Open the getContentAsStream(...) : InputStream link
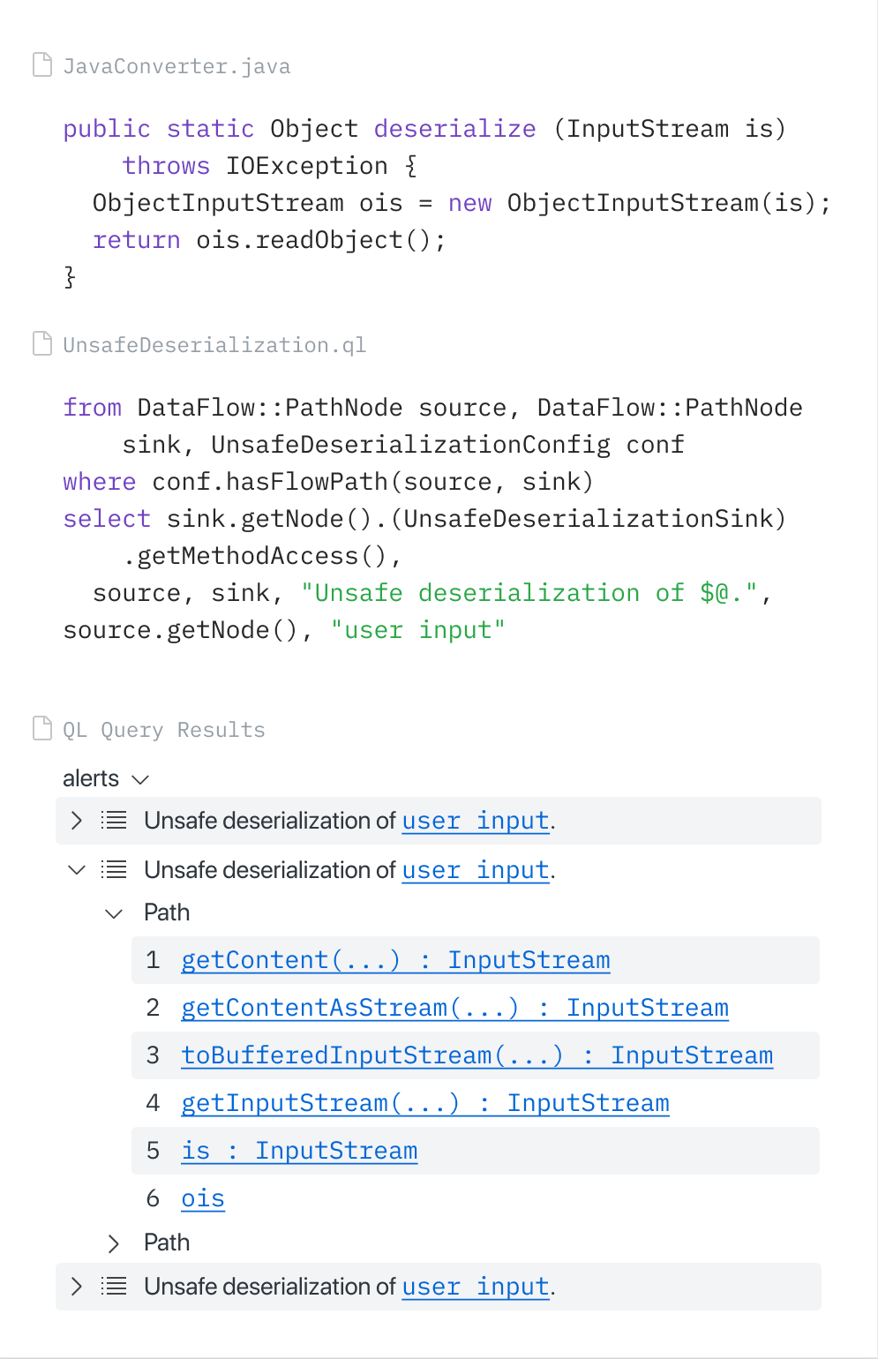Image resolution: width=878 pixels, height=1359 pixels. click(x=454, y=1007)
